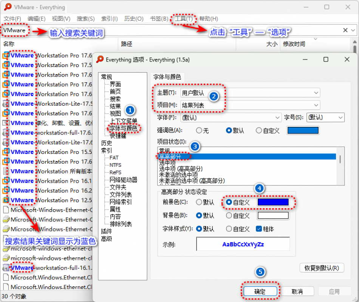Click the Everything magnifier icon in main title bar
359x302 pixels.
click(8, 7)
